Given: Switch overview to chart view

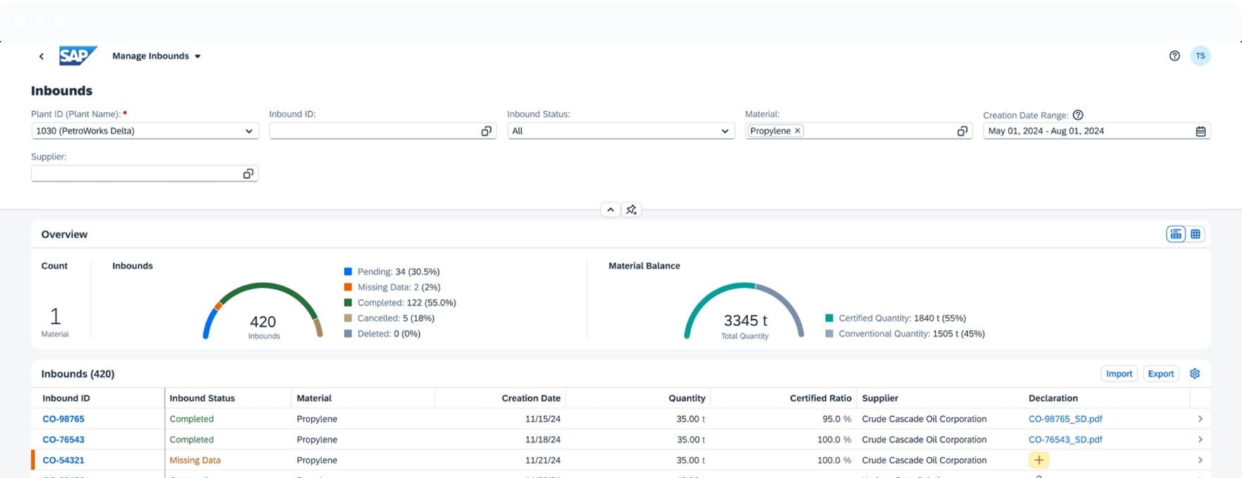Looking at the screenshot, I should pos(1175,235).
